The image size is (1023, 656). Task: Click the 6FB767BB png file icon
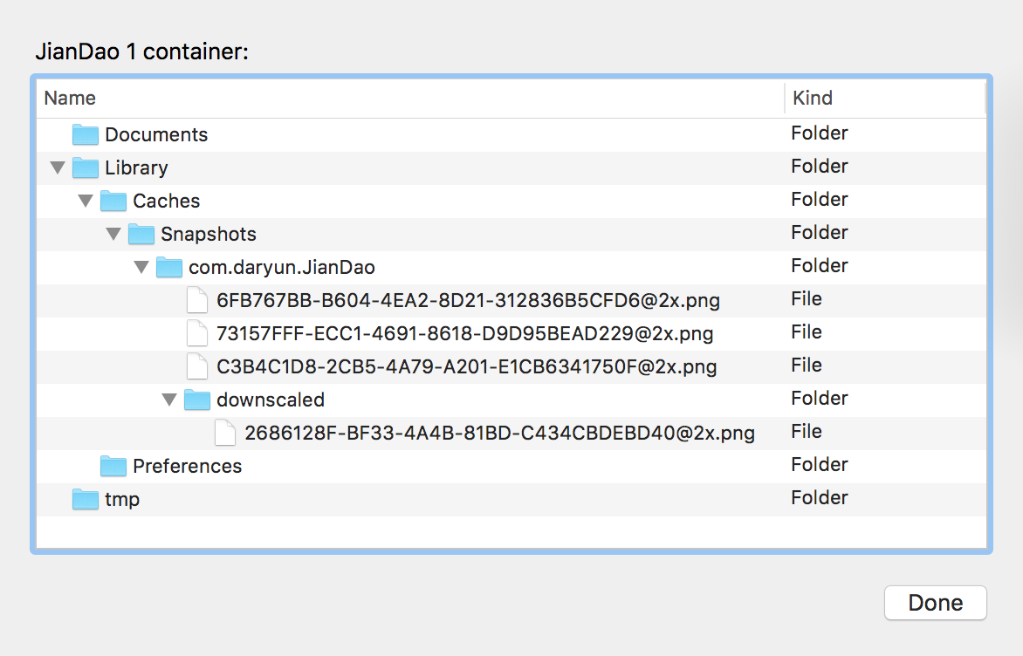pos(198,300)
